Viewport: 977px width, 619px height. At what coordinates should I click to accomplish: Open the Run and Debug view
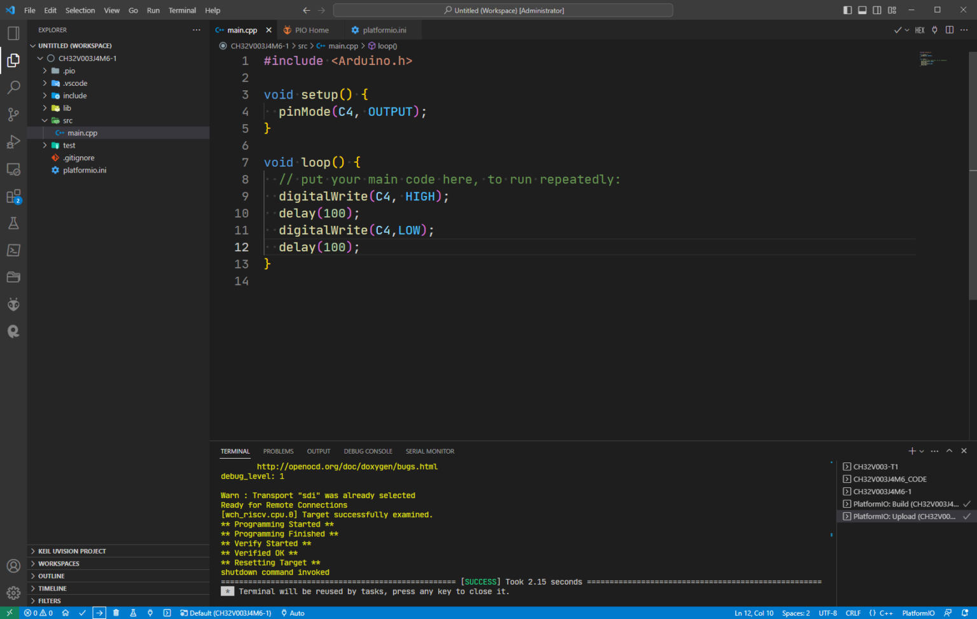(13, 141)
